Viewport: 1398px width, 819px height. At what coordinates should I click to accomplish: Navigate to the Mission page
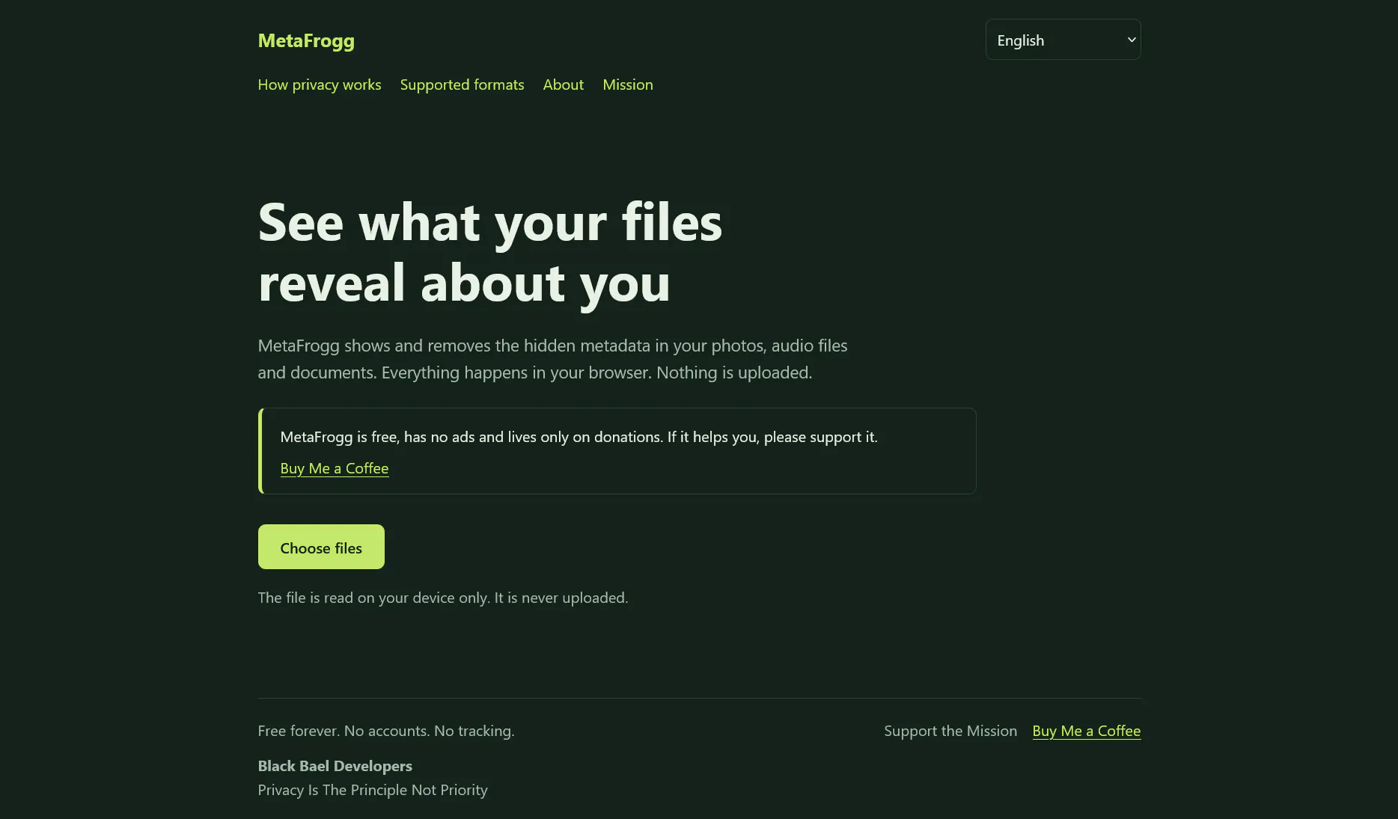(x=628, y=85)
